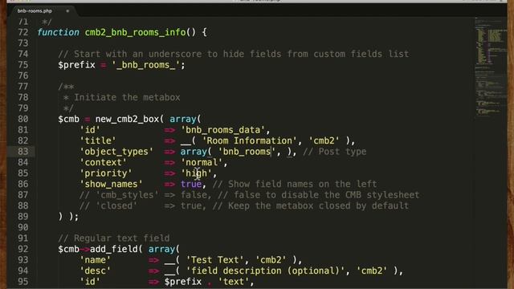Click line number 83 in gutter
Screen dimensions: 514x289
click(23, 152)
